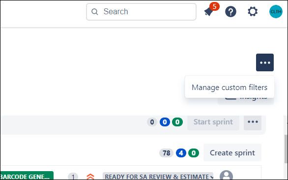The image size is (288, 180).
Task: Click the dark three-dot board menu button
Action: click(265, 62)
